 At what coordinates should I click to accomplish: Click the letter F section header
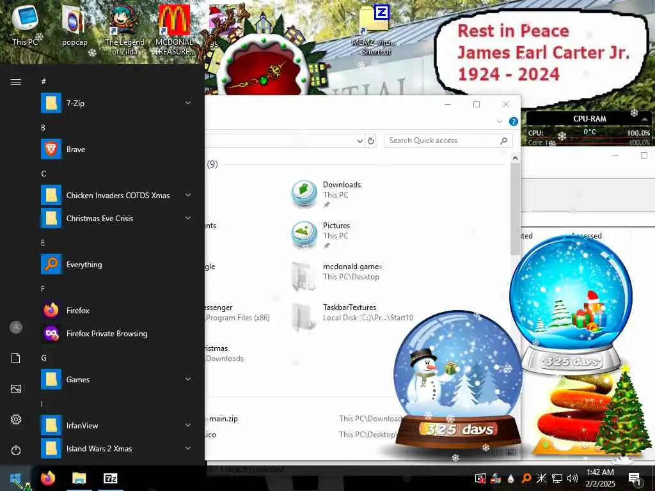click(43, 288)
